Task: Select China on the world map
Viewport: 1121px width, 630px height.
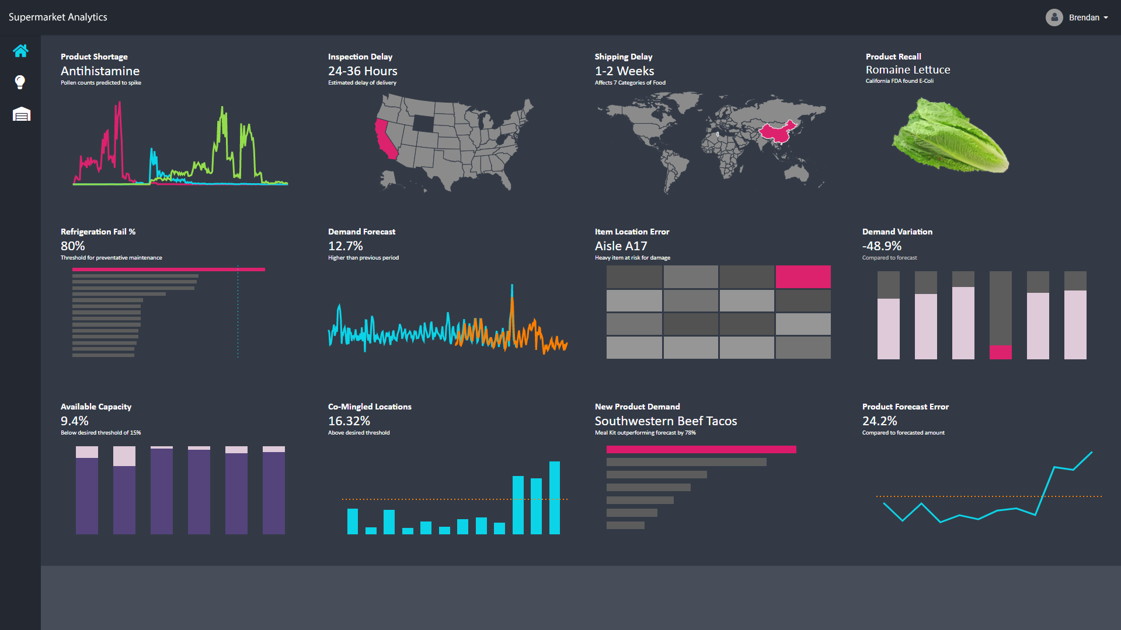Action: click(776, 133)
